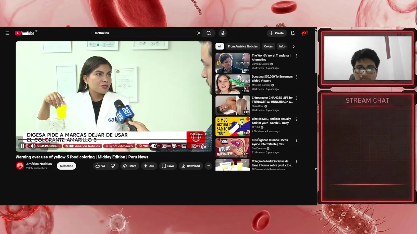Image resolution: width=417 pixels, height=234 pixels.
Task: Open the MrBeast Gaming channel name
Action: [261, 85]
